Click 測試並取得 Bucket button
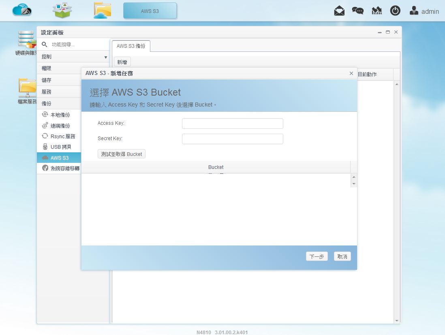The width and height of the screenshot is (445, 335). (122, 154)
